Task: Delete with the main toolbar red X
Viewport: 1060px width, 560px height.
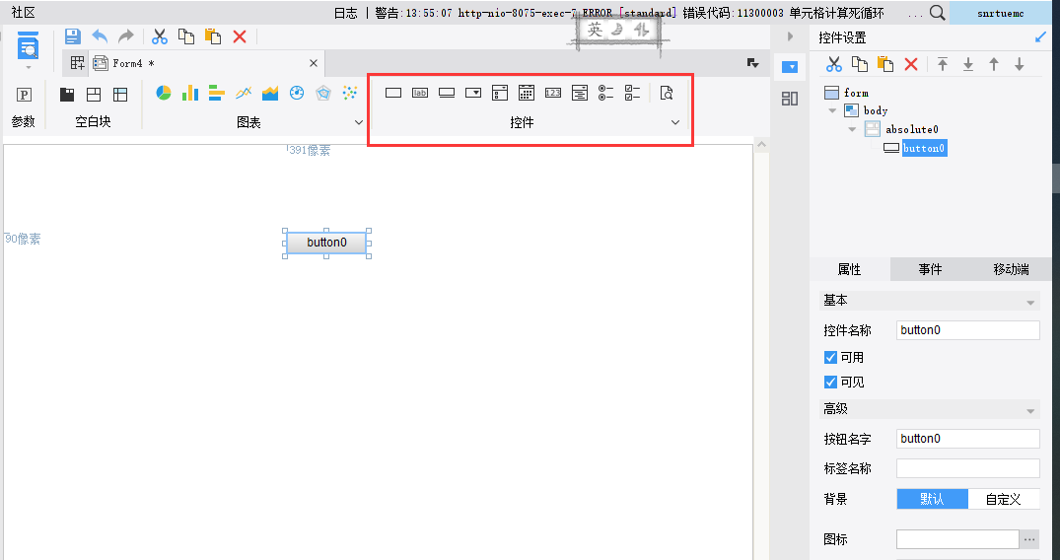Action: 240,36
